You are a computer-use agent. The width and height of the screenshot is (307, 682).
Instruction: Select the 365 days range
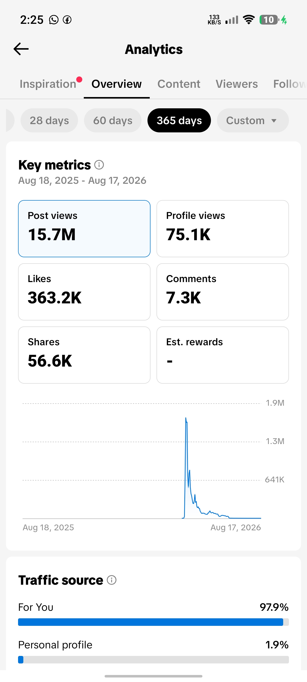click(x=179, y=120)
